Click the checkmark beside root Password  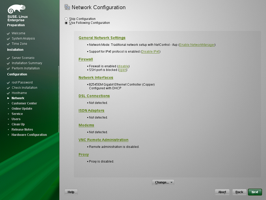pyautogui.click(x=8, y=83)
